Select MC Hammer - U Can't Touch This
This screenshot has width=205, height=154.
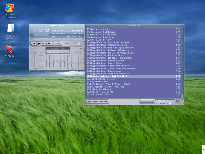[x=134, y=87]
